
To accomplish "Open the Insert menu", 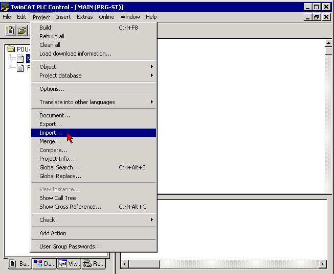I will pos(63,17).
